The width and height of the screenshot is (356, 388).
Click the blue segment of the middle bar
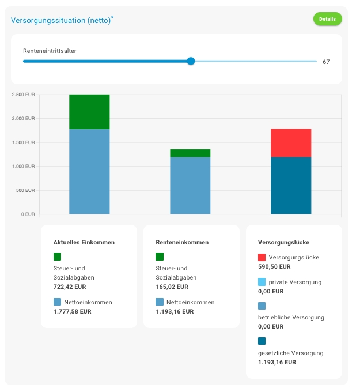point(190,186)
